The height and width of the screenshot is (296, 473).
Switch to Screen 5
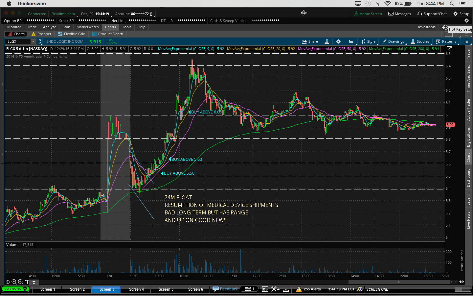pyautogui.click(x=166, y=289)
